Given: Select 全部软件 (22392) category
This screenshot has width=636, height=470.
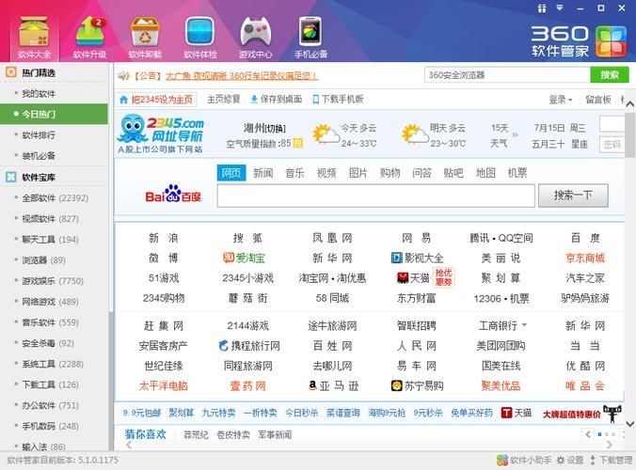Looking at the screenshot, I should coord(54,198).
